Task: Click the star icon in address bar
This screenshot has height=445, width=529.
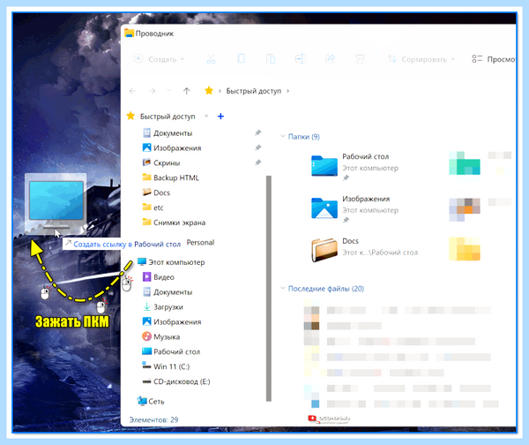Action: point(209,91)
